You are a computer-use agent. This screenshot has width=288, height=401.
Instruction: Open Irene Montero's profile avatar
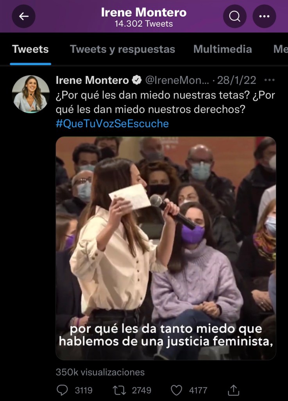(30, 94)
